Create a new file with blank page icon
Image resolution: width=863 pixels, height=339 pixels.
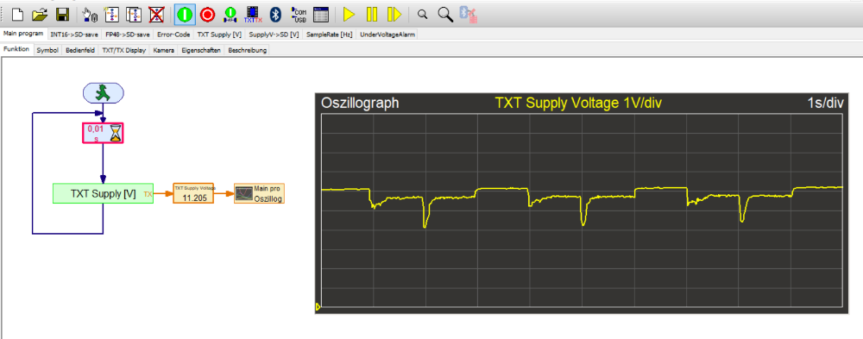pos(17,15)
